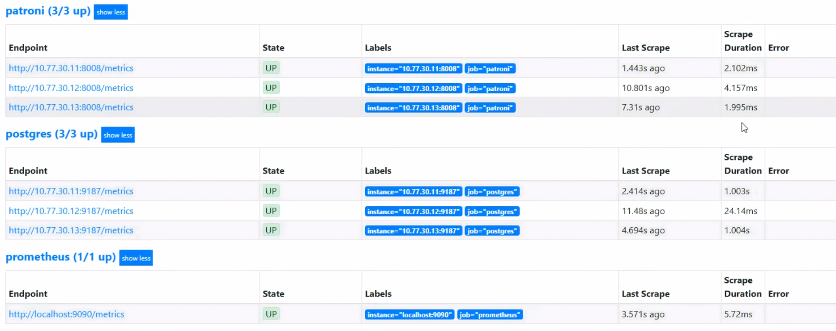The width and height of the screenshot is (836, 331).
Task: Click the Scrape Duration header in postgres table
Action: coord(743,164)
